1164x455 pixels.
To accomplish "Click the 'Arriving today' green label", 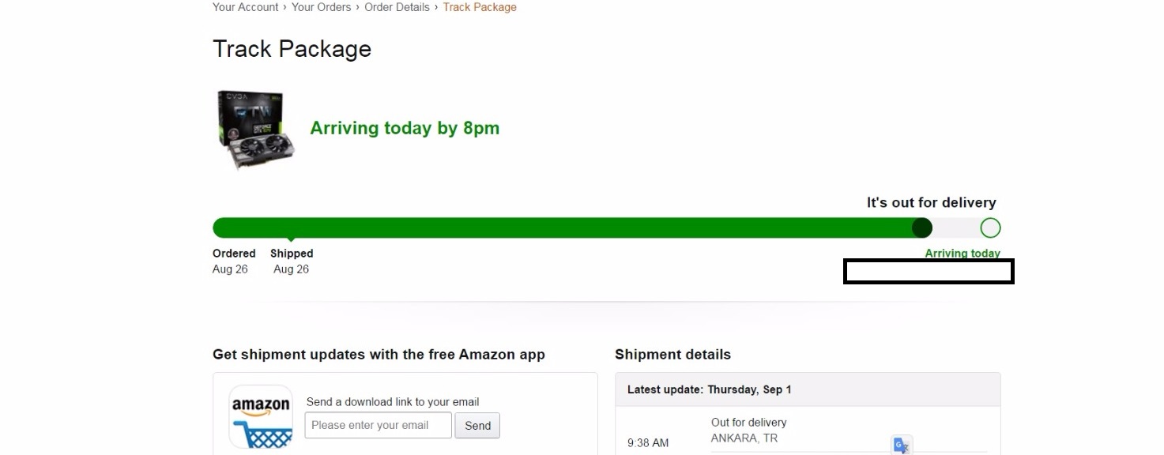I will click(962, 254).
